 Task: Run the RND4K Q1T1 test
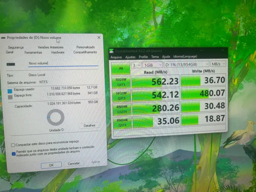pyautogui.click(x=122, y=122)
